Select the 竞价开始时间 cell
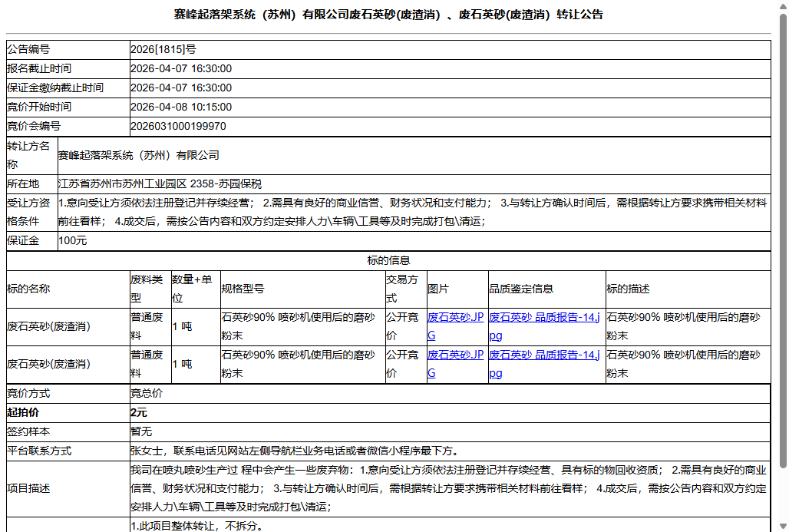The width and height of the screenshot is (789, 532). pyautogui.click(x=183, y=107)
